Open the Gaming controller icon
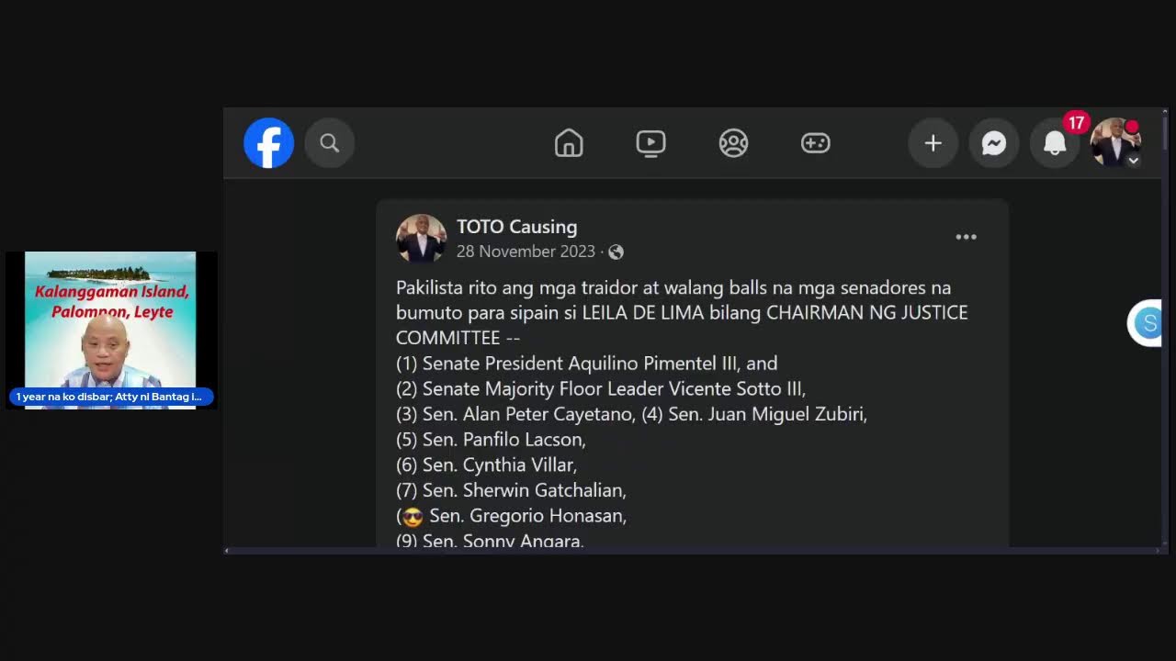The height and width of the screenshot is (661, 1176). pos(815,143)
